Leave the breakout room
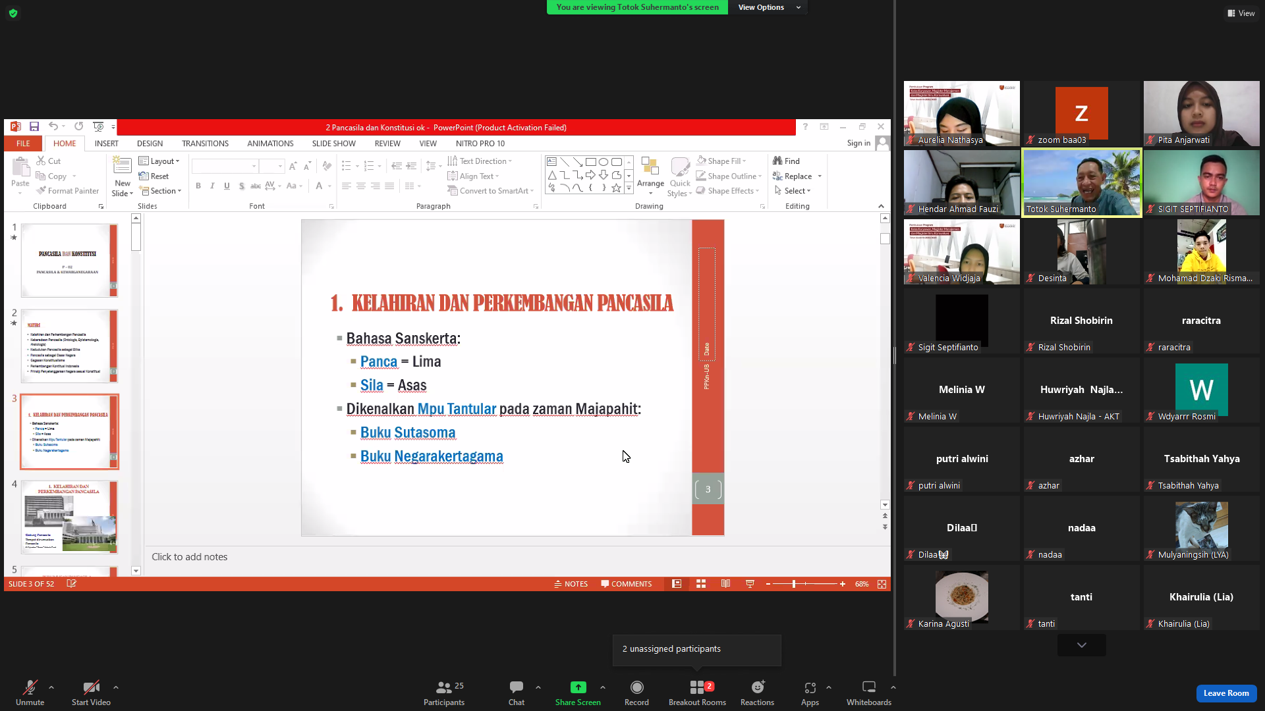The width and height of the screenshot is (1265, 711). click(x=1226, y=693)
